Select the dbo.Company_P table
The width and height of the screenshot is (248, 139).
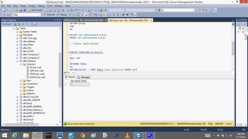[x=31, y=54]
